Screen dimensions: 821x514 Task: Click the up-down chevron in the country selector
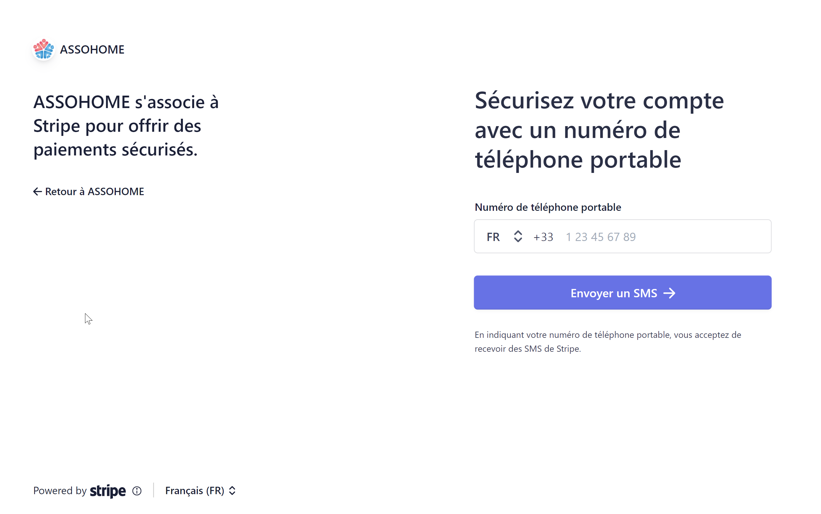coord(518,237)
